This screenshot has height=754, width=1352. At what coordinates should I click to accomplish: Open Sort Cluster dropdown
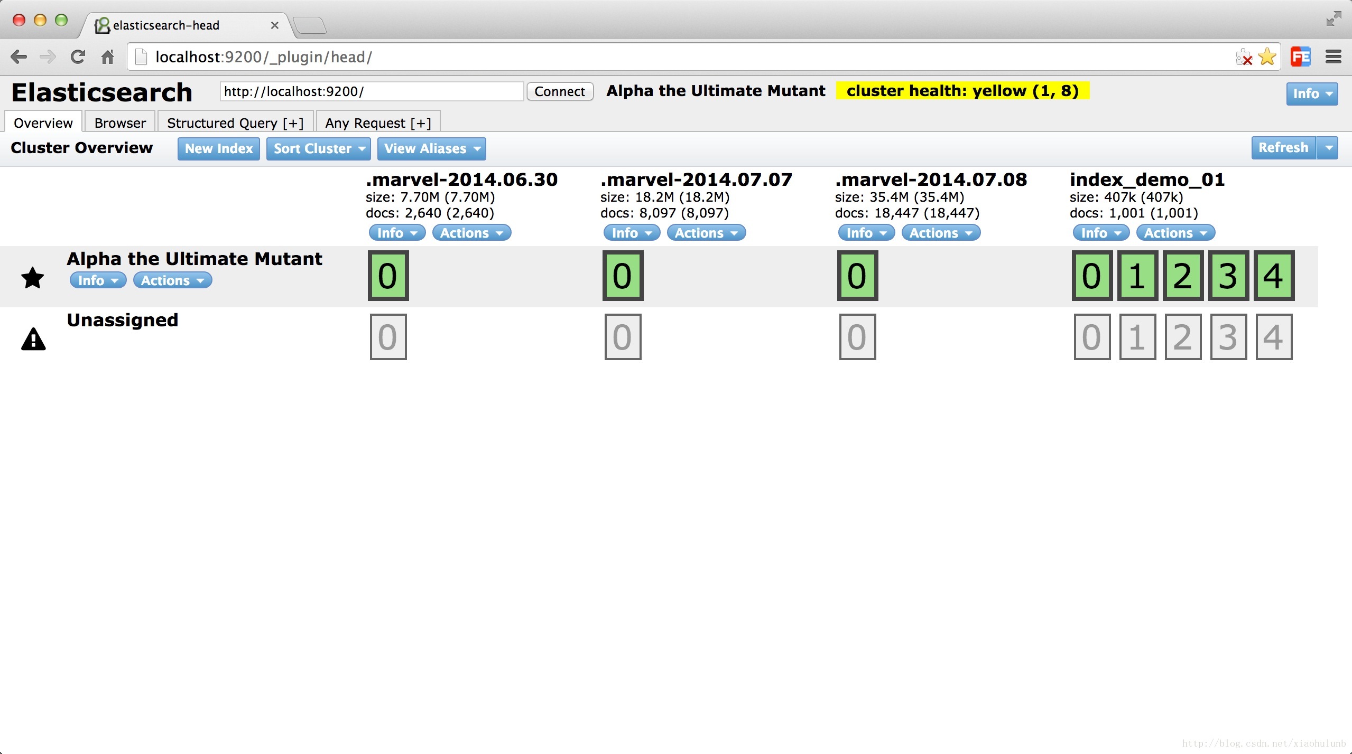pyautogui.click(x=318, y=148)
